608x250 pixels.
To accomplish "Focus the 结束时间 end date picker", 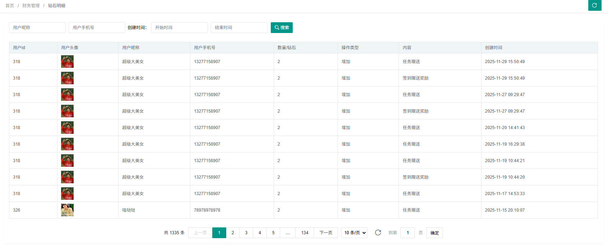I will click(239, 28).
